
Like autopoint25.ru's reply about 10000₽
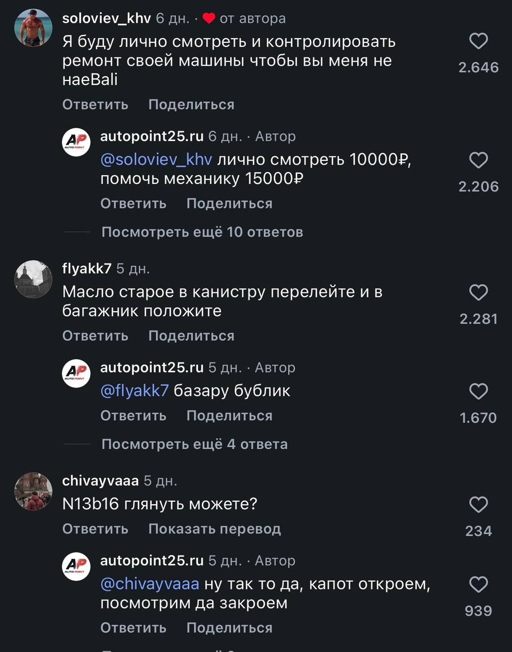pos(478,160)
